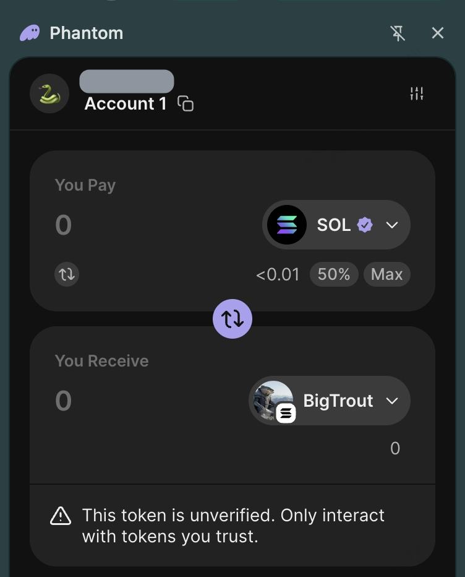
Task: Click the SOL verified badge
Action: 365,225
